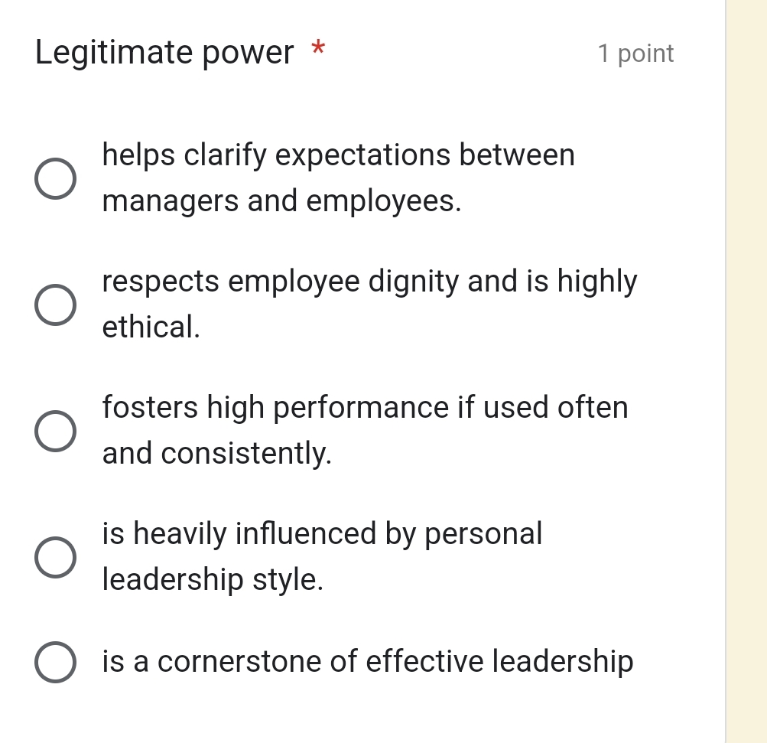Click the answer text "is a cornerstone of effective leadership"
This screenshot has height=743, width=767.
click(x=368, y=661)
